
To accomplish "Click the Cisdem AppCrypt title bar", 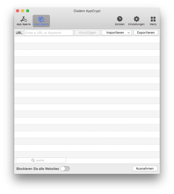I will coord(87,11).
